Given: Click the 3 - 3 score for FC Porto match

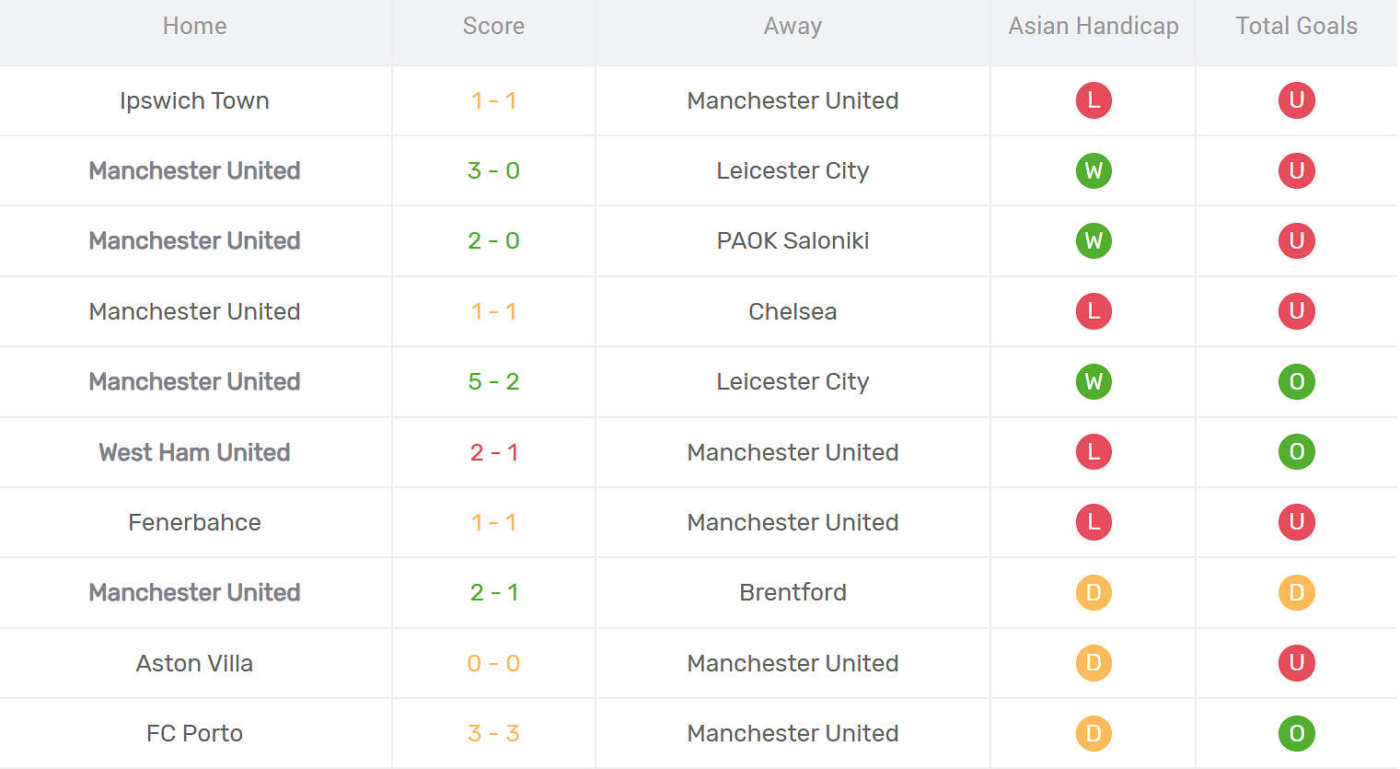Looking at the screenshot, I should coord(493,733).
